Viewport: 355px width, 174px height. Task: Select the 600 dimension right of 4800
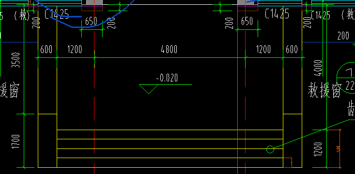pyautogui.click(x=292, y=49)
